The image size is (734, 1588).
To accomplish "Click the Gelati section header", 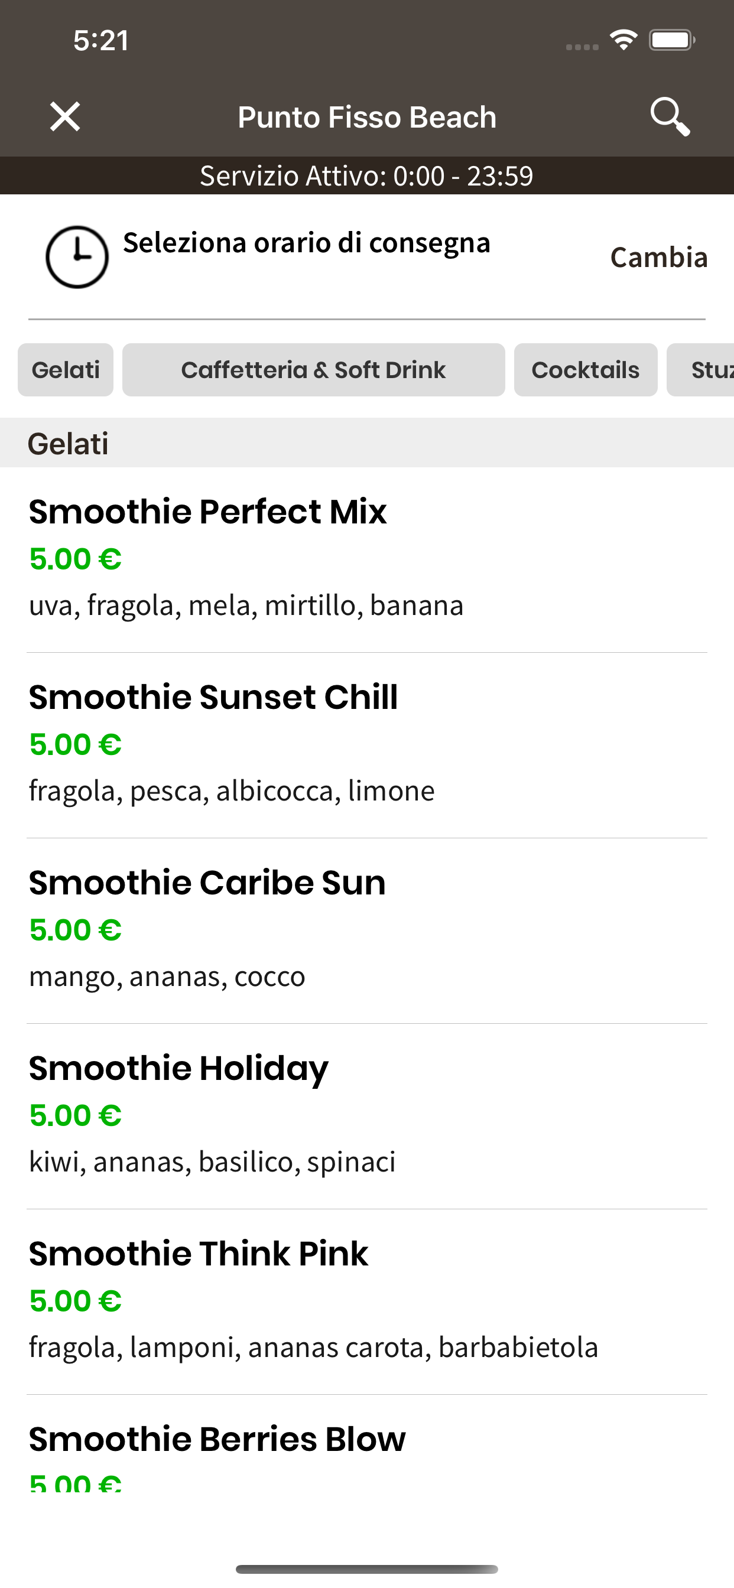I will 367,442.
